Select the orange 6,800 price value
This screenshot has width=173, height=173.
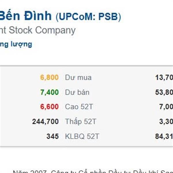coord(49,78)
